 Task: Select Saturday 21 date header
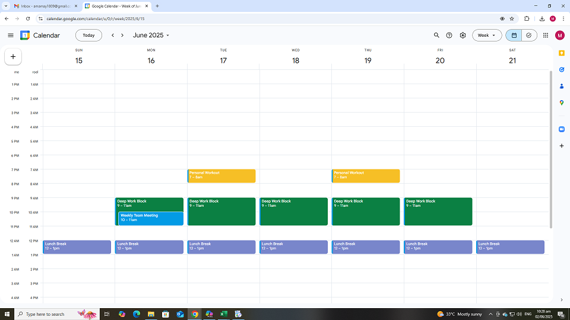coord(512,60)
